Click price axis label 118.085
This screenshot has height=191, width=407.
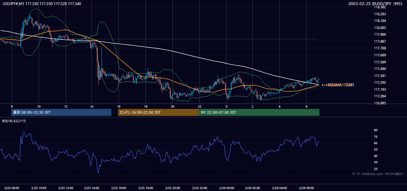pos(380,28)
